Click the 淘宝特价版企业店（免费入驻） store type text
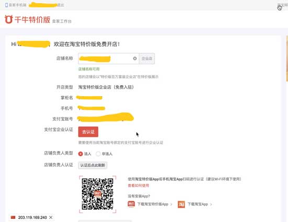288x222 pixels. 106,87
